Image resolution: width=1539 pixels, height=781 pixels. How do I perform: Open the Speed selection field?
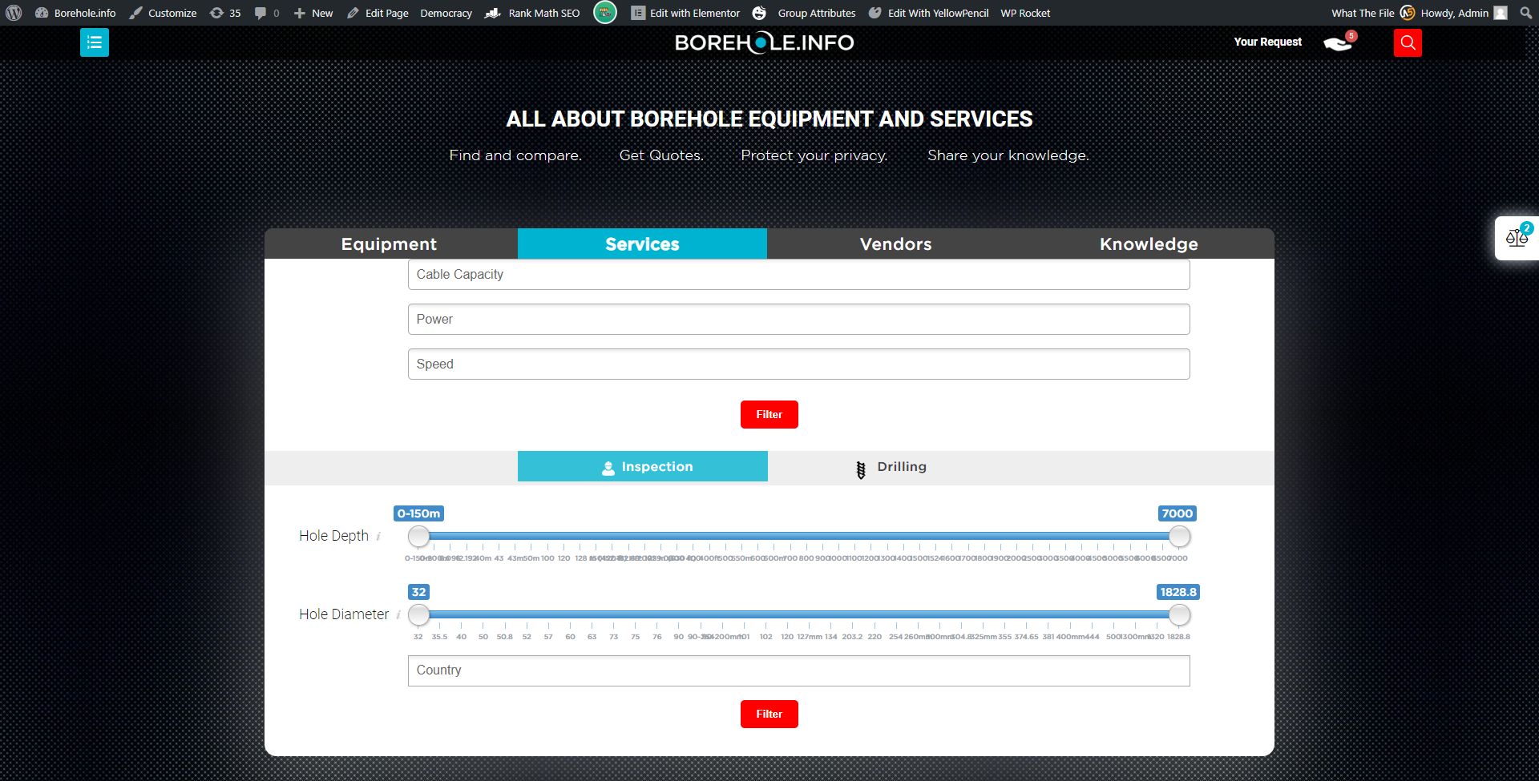click(798, 364)
